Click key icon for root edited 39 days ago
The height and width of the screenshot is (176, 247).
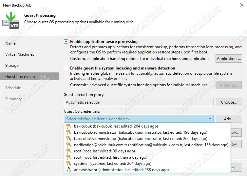[69, 151]
